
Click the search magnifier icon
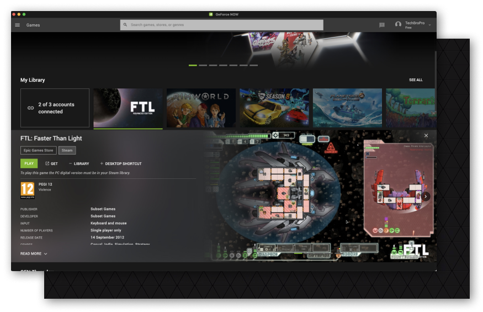pyautogui.click(x=125, y=25)
